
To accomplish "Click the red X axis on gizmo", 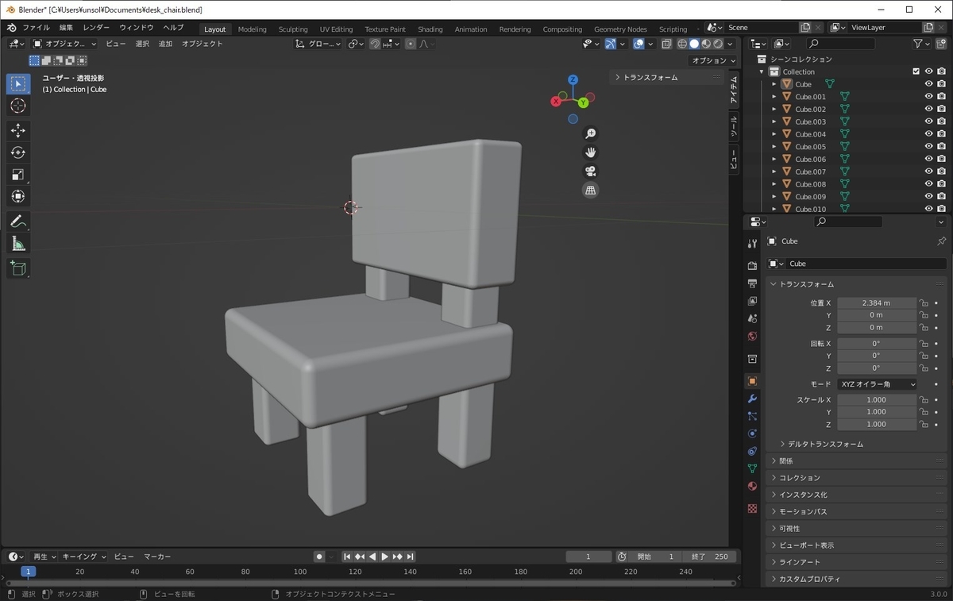I will pos(556,101).
